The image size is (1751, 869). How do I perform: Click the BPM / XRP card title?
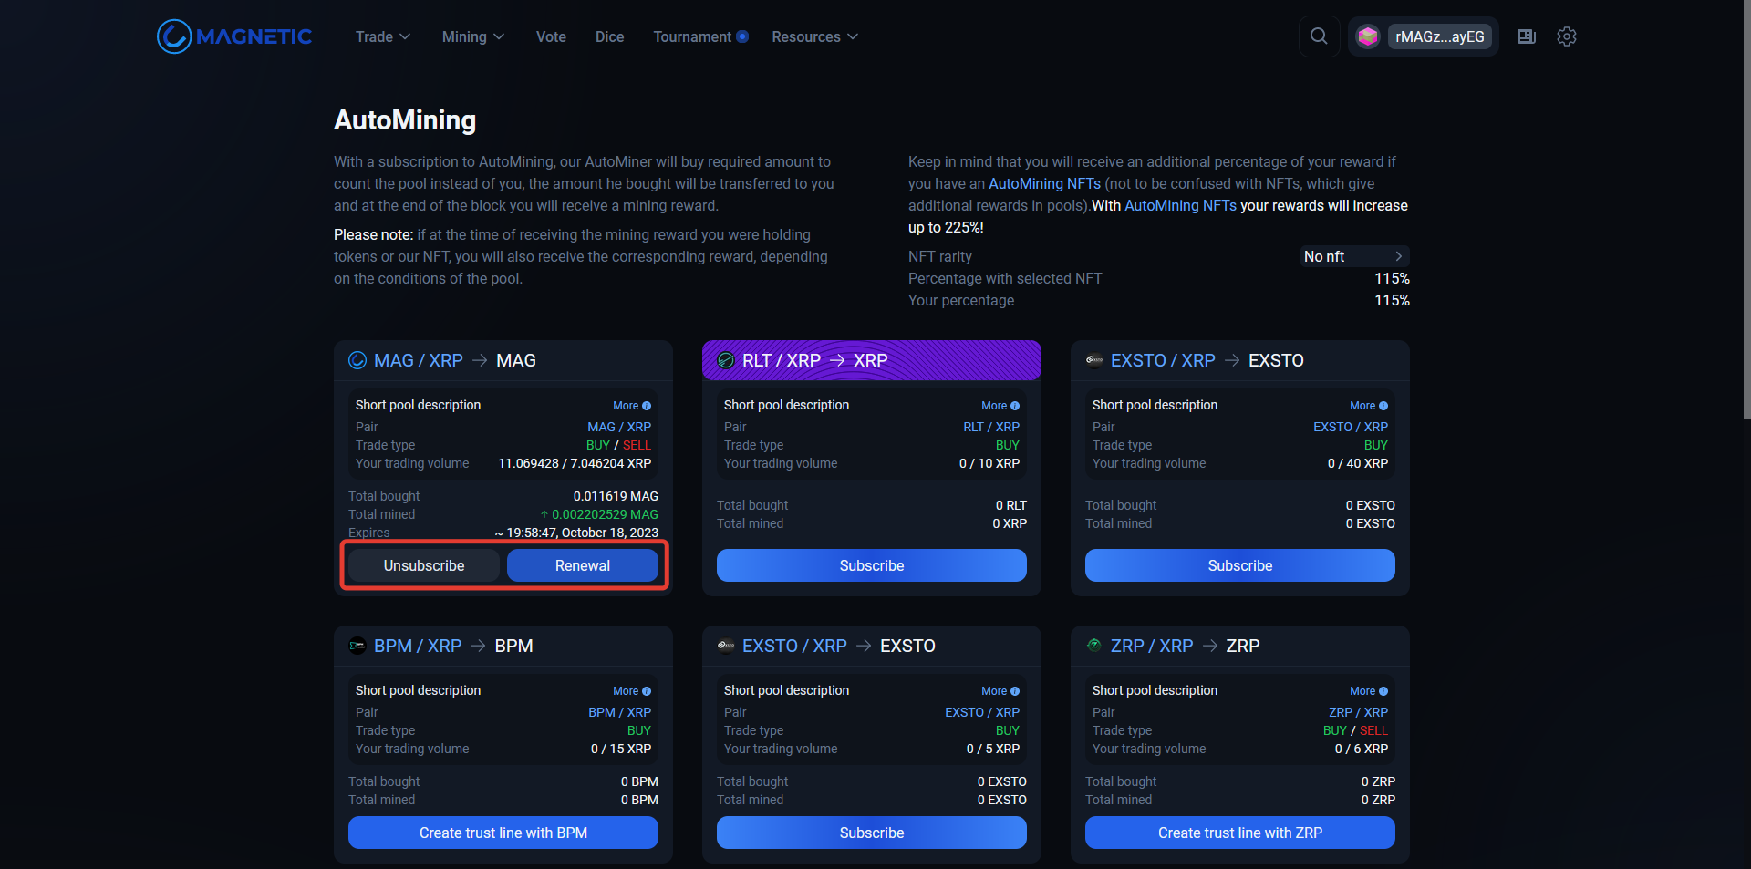(418, 646)
